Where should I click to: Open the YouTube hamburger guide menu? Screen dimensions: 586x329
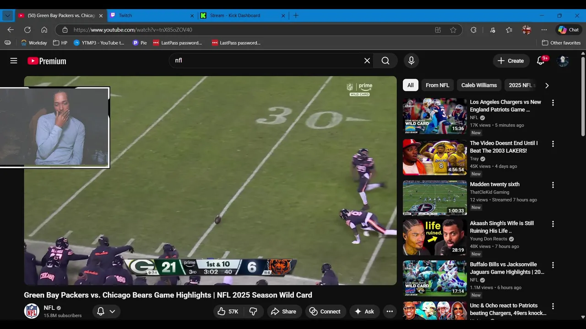coord(14,61)
